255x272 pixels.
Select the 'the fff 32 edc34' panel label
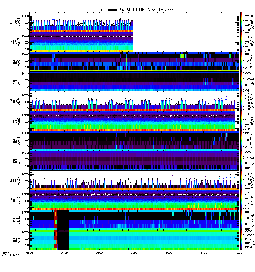15,181
